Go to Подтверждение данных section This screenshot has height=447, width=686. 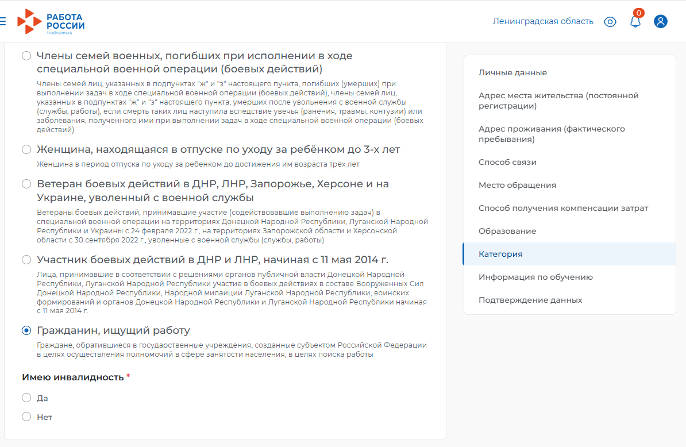pos(530,300)
